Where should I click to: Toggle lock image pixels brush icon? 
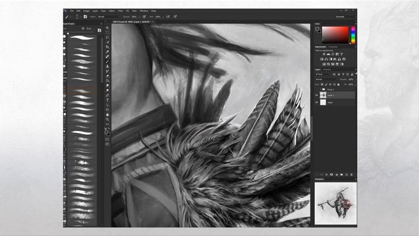pyautogui.click(x=326, y=85)
